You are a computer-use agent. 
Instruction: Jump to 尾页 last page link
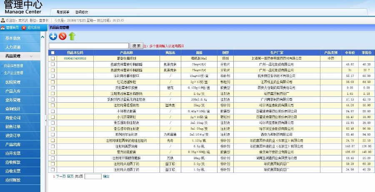(70, 177)
